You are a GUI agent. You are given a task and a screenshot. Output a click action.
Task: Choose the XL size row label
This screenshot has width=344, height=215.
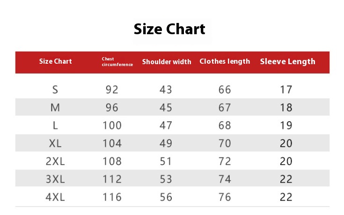[55, 143]
